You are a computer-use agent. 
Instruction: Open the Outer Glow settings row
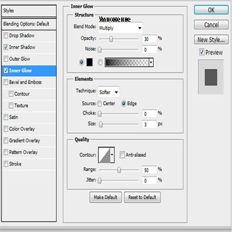click(x=29, y=59)
